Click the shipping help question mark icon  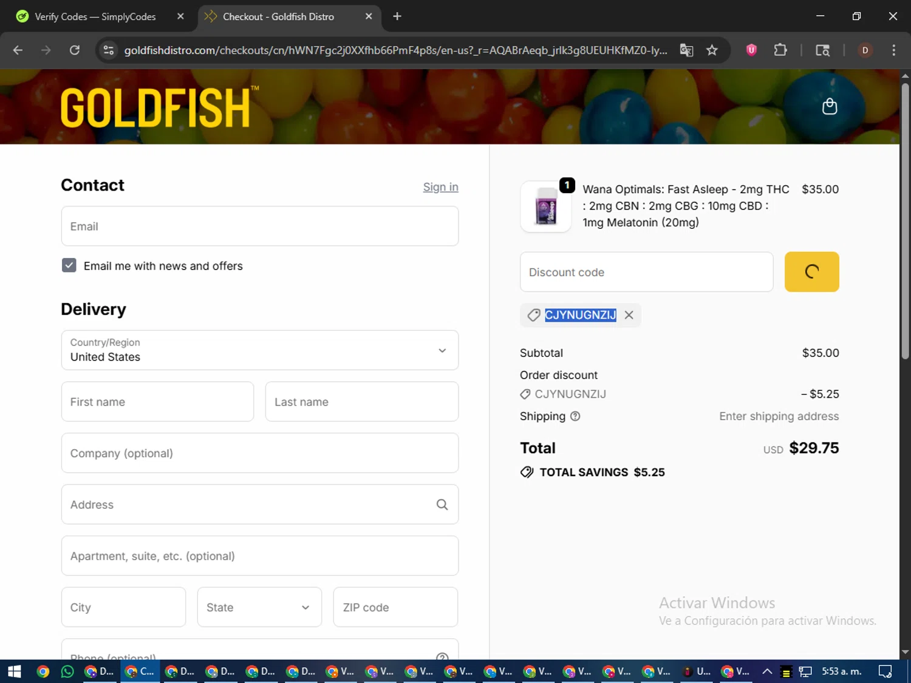coord(575,416)
